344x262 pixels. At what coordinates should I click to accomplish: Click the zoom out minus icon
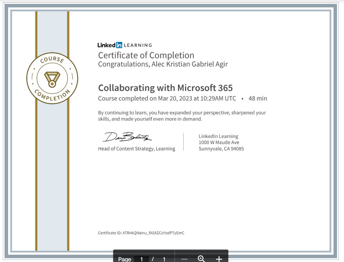click(184, 259)
